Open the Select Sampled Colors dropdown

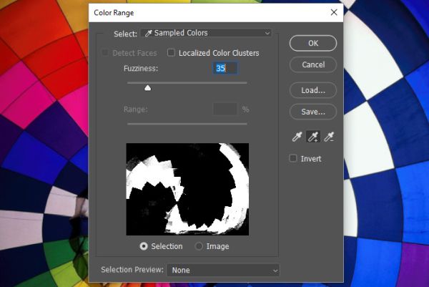pyautogui.click(x=206, y=33)
